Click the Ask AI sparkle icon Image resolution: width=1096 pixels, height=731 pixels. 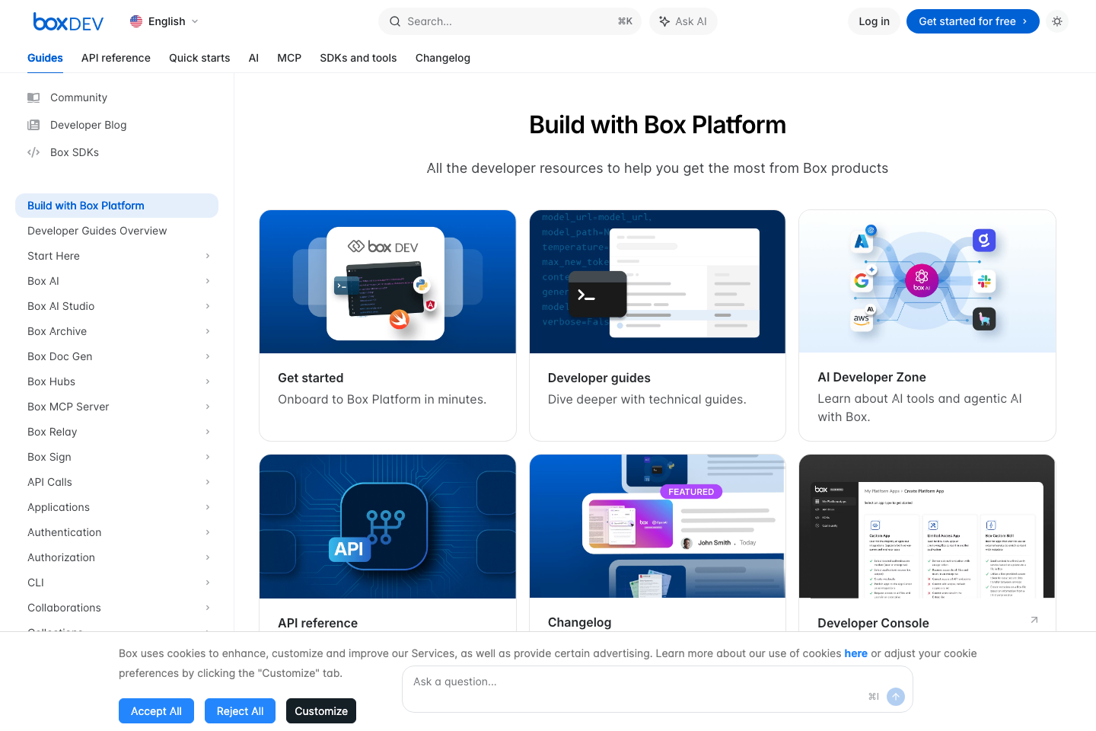click(665, 21)
